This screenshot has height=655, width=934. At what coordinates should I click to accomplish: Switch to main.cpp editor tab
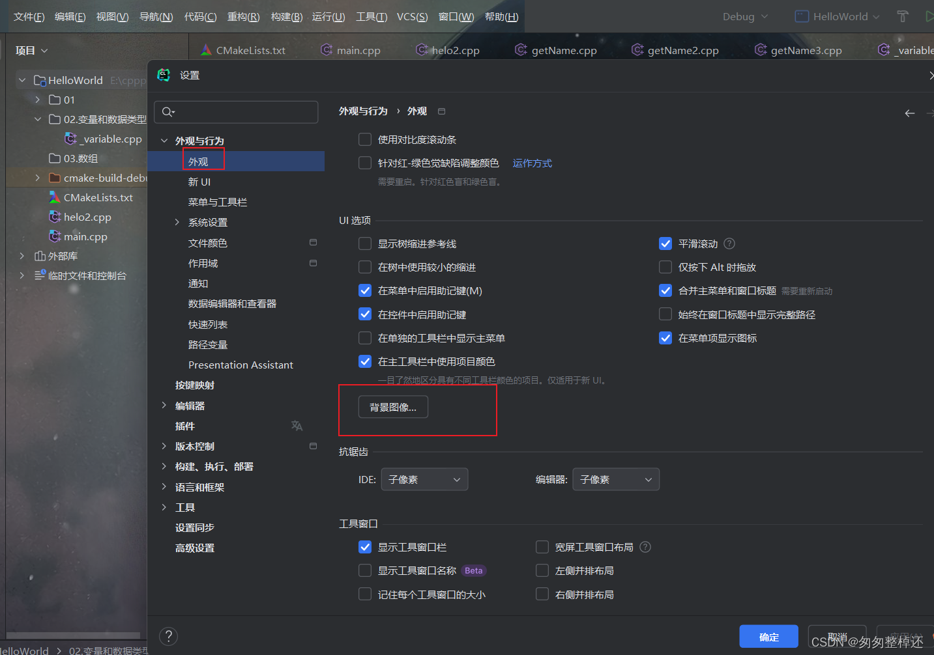point(351,50)
